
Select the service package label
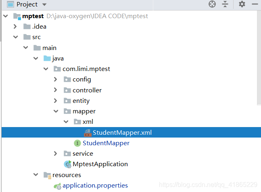tap(83, 154)
